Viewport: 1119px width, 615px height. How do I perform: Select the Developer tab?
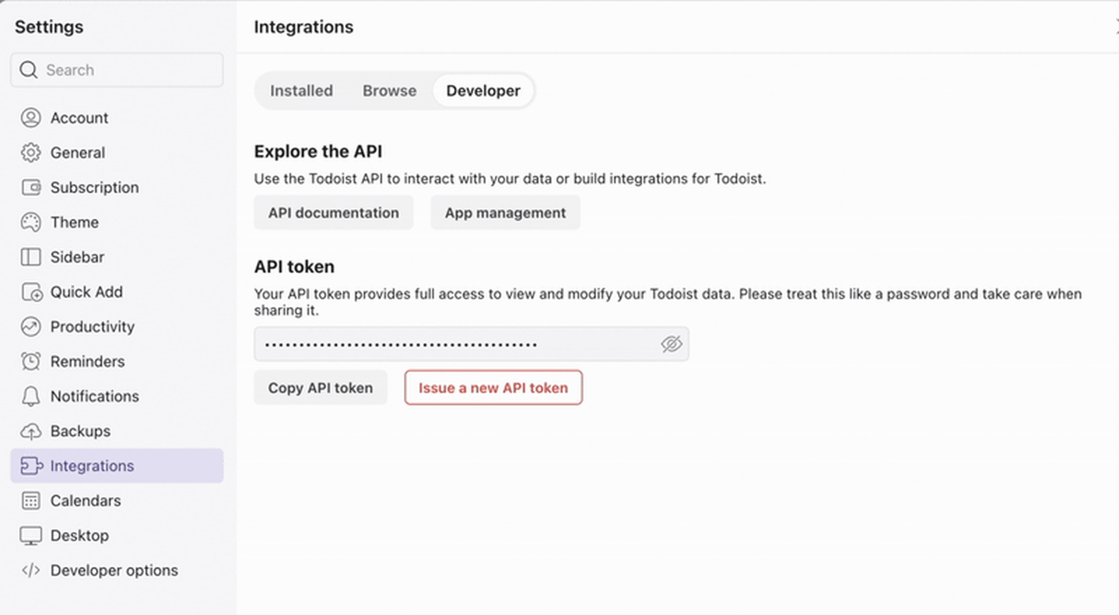point(483,90)
